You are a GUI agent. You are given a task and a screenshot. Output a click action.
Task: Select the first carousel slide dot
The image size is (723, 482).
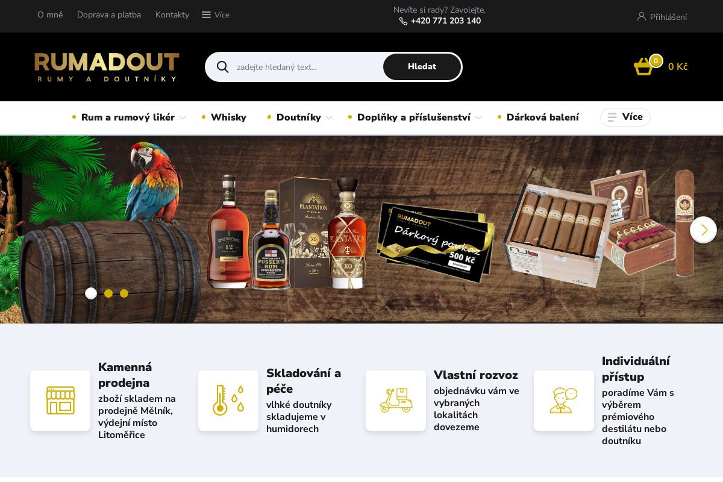tap(91, 293)
